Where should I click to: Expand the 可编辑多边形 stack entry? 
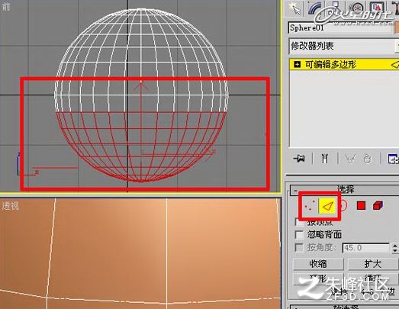click(297, 64)
